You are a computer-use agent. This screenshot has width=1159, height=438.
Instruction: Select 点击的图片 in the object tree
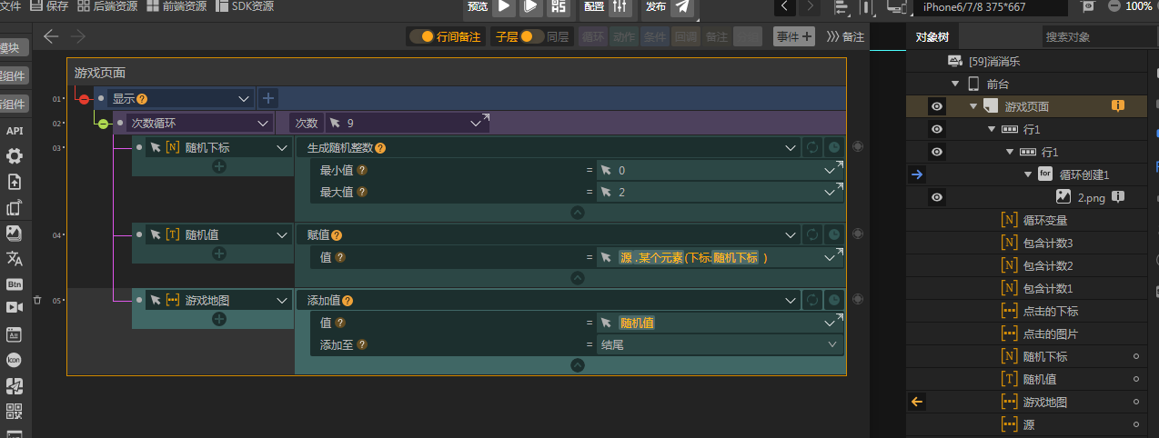click(1051, 333)
